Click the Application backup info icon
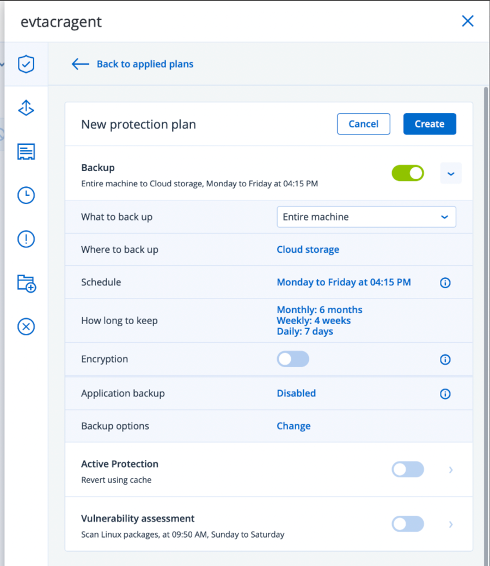 pyautogui.click(x=445, y=394)
